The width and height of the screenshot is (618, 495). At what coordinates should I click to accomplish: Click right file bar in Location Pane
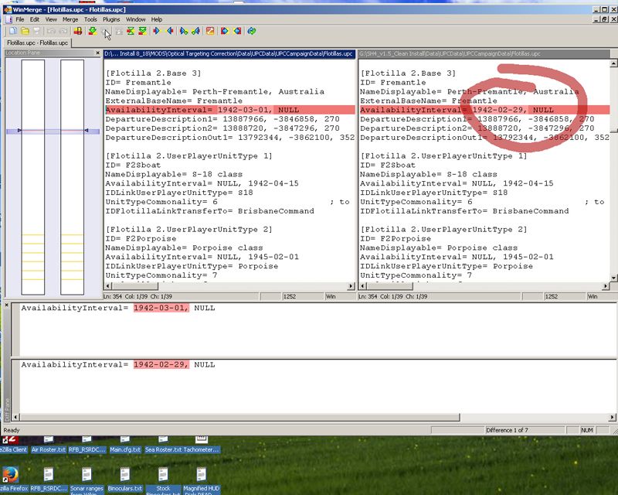(73, 177)
